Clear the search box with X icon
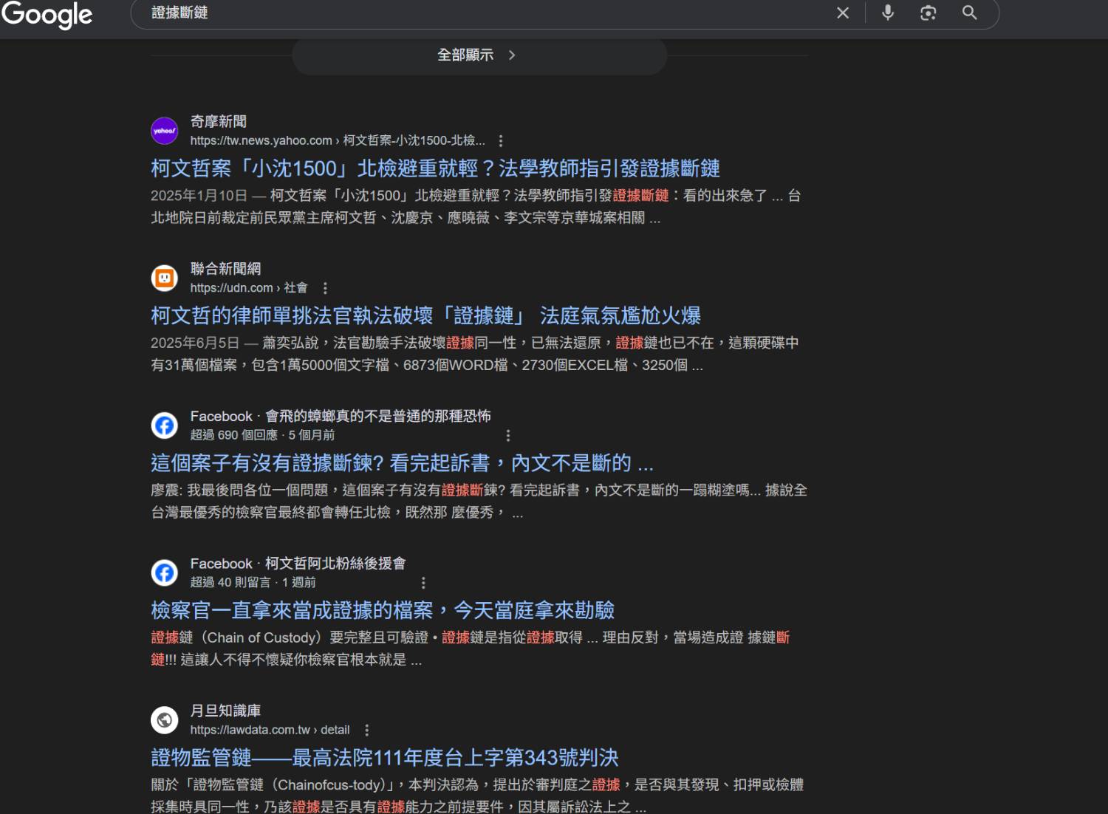1108x814 pixels. [843, 13]
